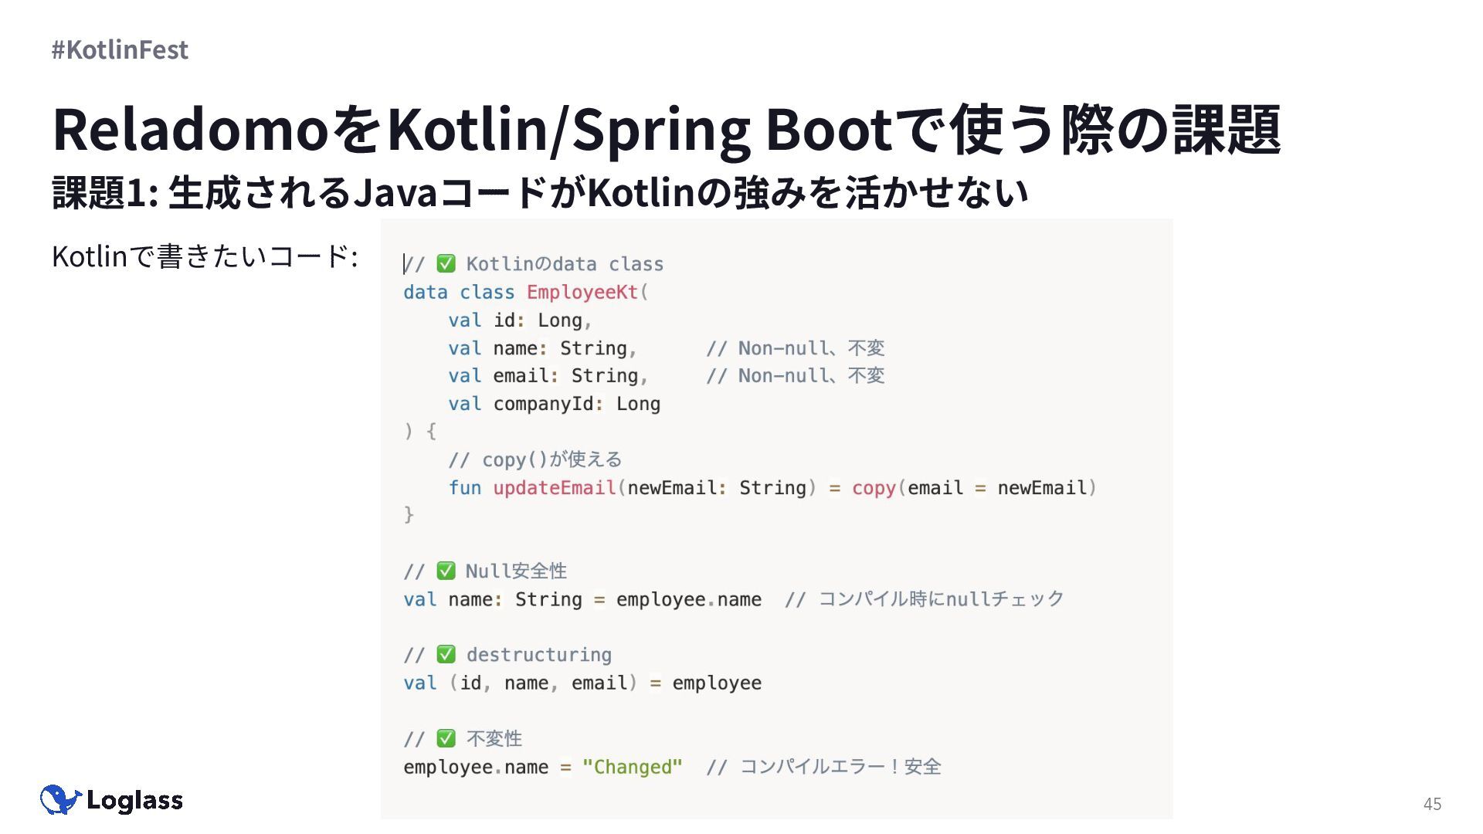
Task: Click the companyId property declaration line
Action: [x=554, y=404]
